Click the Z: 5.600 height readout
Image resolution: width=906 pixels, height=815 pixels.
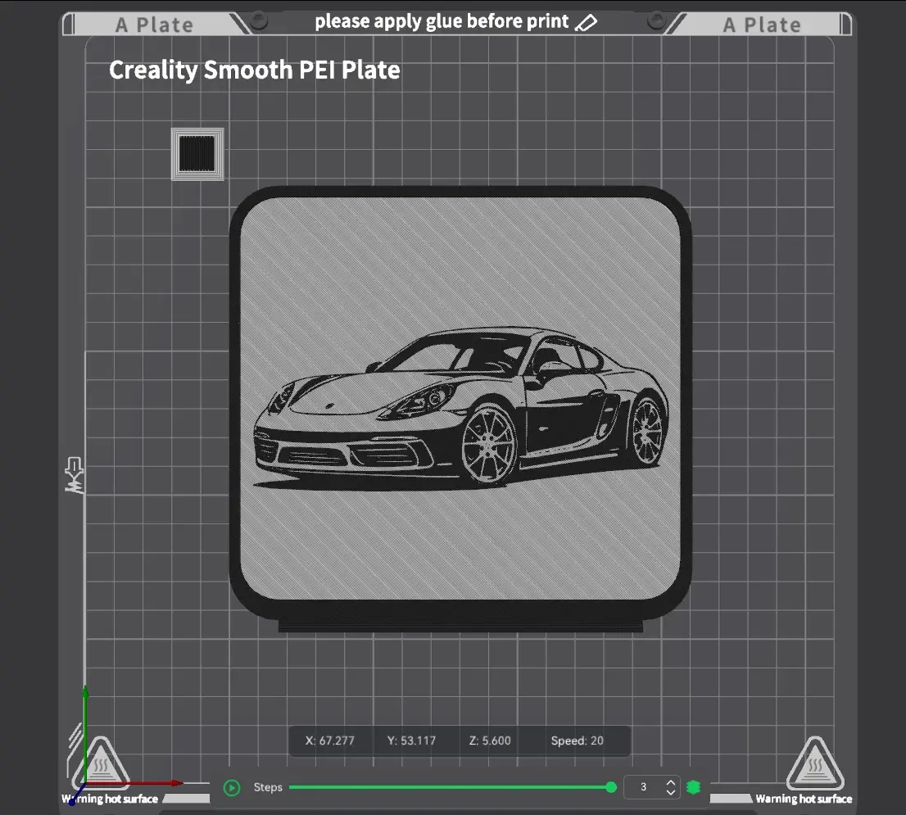point(490,740)
